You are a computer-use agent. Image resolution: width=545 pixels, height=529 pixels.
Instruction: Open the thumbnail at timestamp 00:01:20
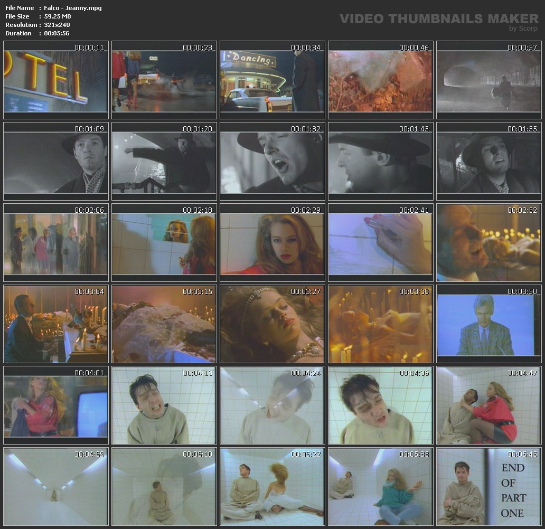pos(164,161)
